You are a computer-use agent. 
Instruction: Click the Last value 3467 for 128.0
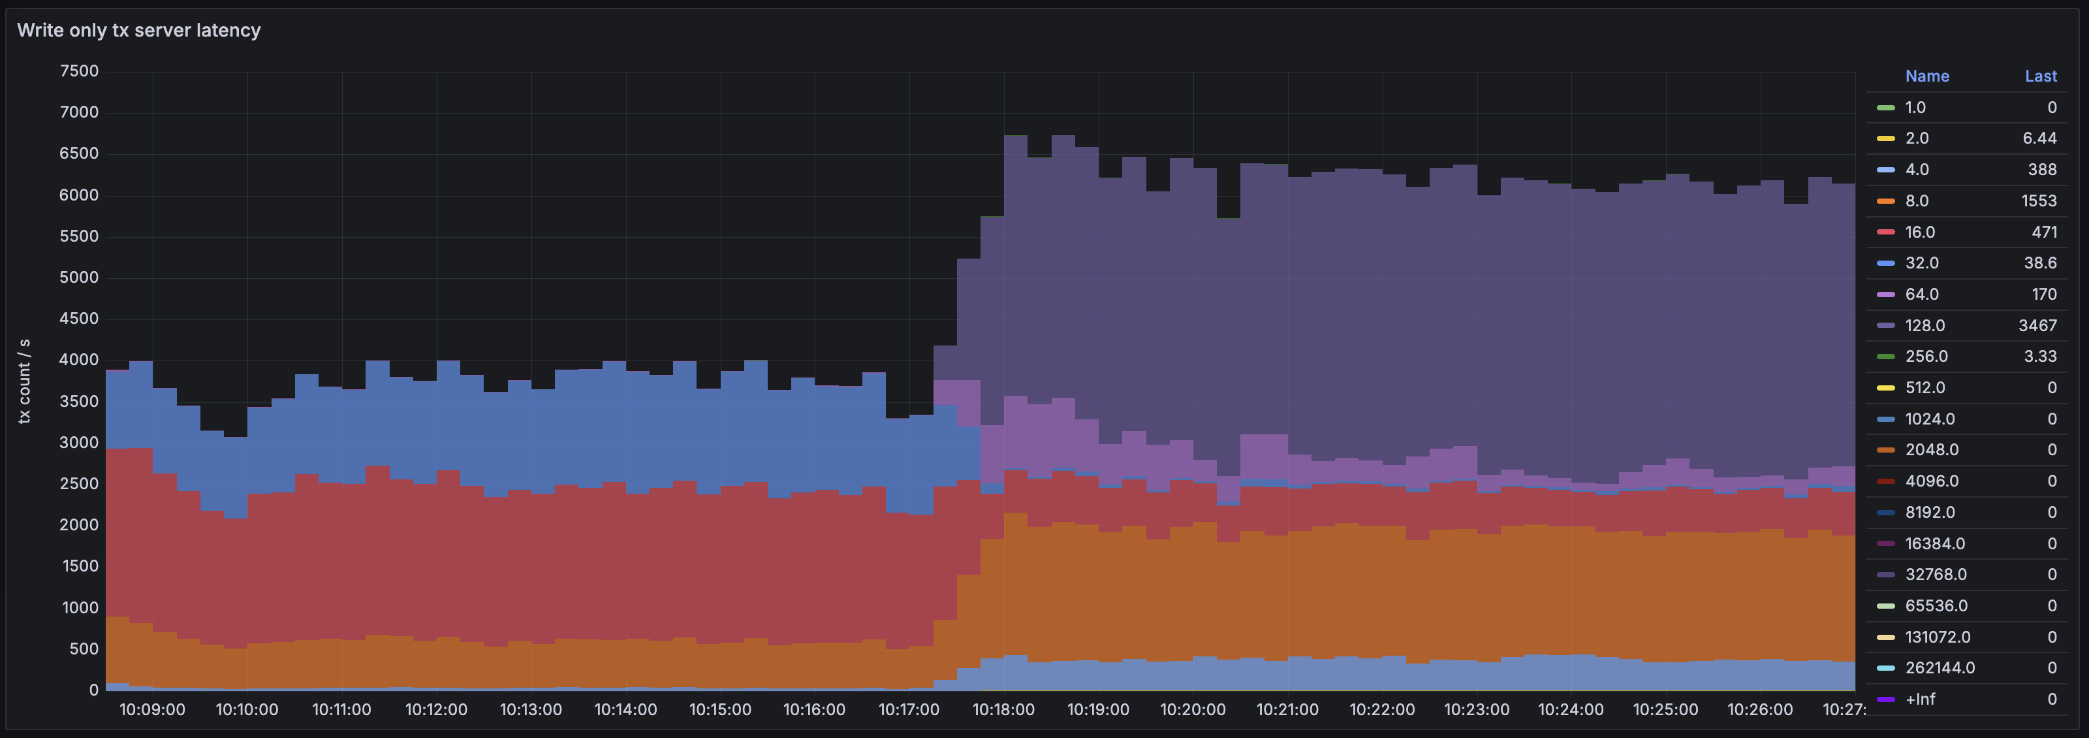2037,325
